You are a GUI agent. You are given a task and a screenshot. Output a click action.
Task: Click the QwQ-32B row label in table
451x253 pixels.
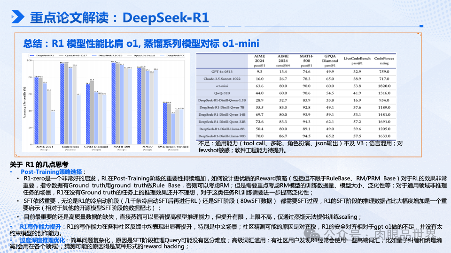(x=222, y=93)
